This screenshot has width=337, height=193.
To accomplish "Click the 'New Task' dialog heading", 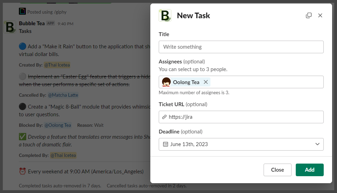I will pos(193,15).
